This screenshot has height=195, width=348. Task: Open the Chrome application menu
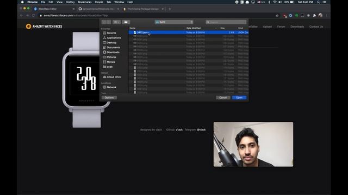(33, 2)
